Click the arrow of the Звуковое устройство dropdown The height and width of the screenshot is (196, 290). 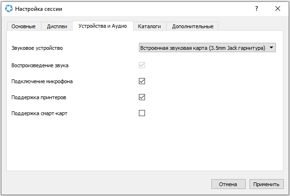point(272,47)
